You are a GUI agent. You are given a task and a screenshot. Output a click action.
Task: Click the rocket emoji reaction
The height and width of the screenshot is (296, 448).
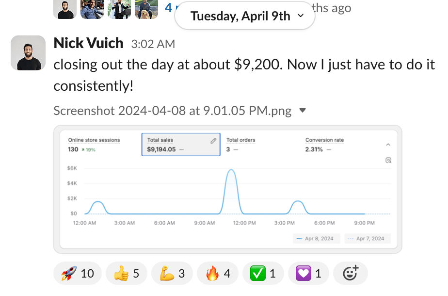pyautogui.click(x=78, y=274)
